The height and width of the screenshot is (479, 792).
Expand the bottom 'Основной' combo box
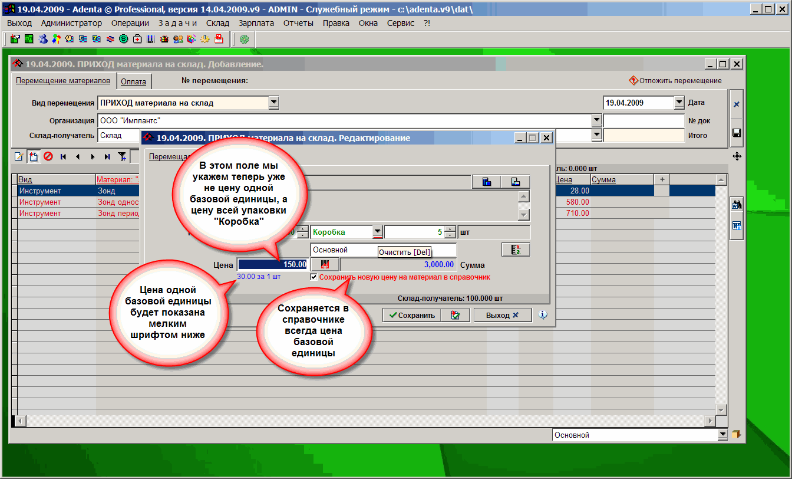coord(723,435)
